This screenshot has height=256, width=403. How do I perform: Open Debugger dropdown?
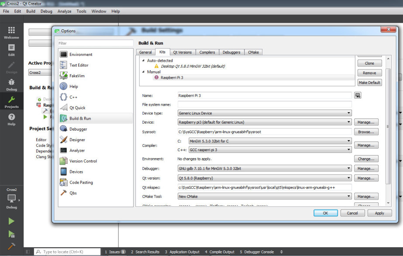pyautogui.click(x=265, y=169)
